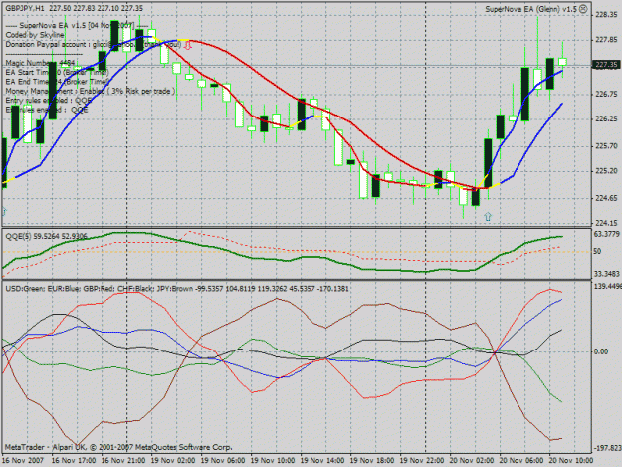Click the '20 Nov 10:00' time axis label

(x=571, y=461)
